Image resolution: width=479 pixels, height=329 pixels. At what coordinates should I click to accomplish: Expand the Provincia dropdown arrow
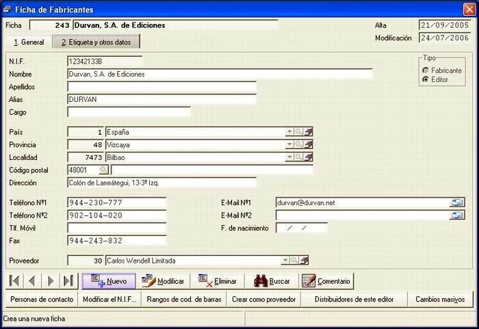289,144
